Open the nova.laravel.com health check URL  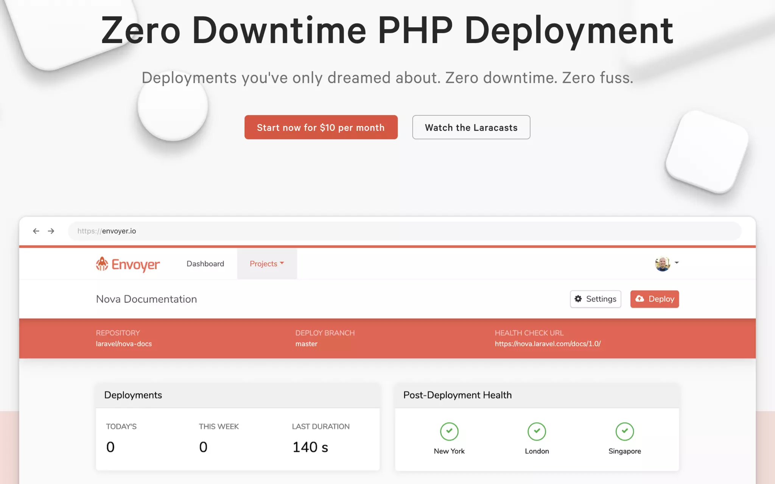click(x=548, y=344)
